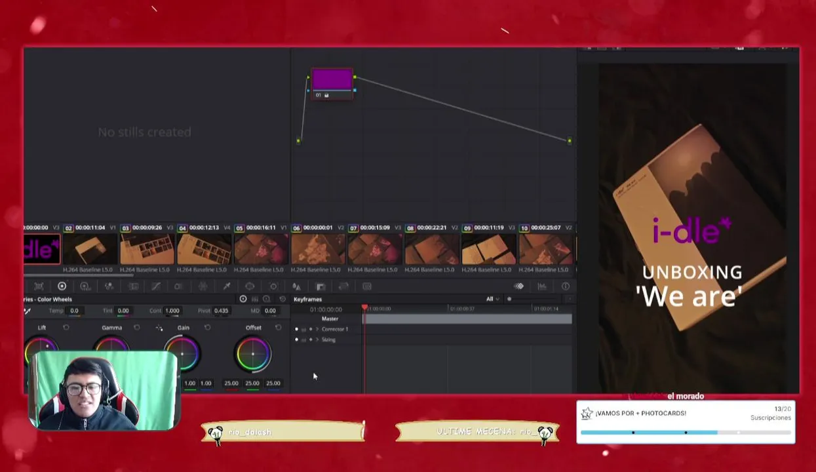Open the Key palette icon

(321, 286)
